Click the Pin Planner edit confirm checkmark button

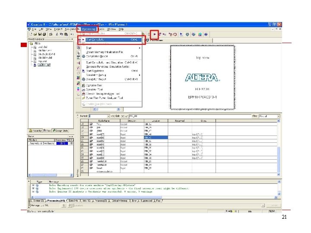tap(126, 116)
